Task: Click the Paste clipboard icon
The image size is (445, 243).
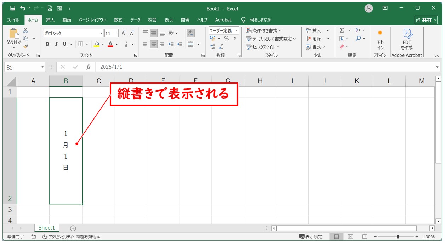Action: (x=14, y=34)
